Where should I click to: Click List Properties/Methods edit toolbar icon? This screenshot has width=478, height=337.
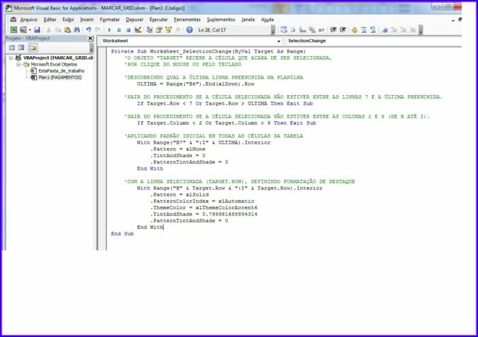point(283,29)
